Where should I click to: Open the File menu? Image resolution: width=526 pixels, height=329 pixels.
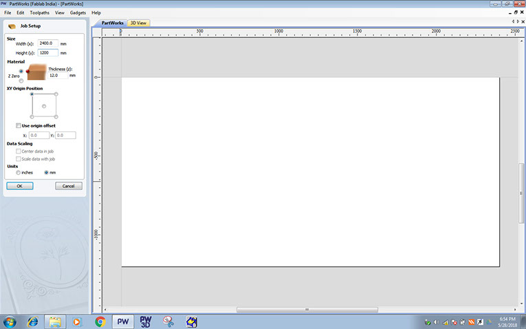[x=8, y=13]
